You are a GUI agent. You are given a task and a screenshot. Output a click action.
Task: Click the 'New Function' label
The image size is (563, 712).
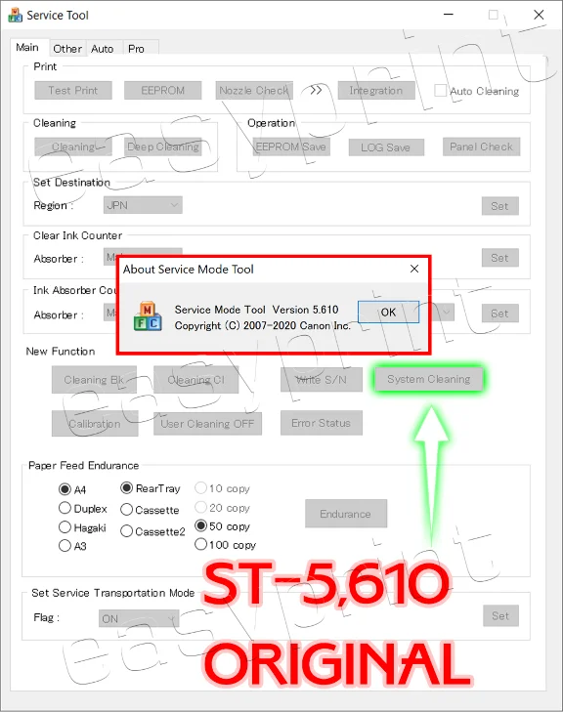(61, 351)
